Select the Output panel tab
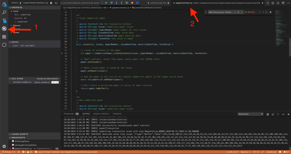The image size is (291, 154). click(86, 114)
